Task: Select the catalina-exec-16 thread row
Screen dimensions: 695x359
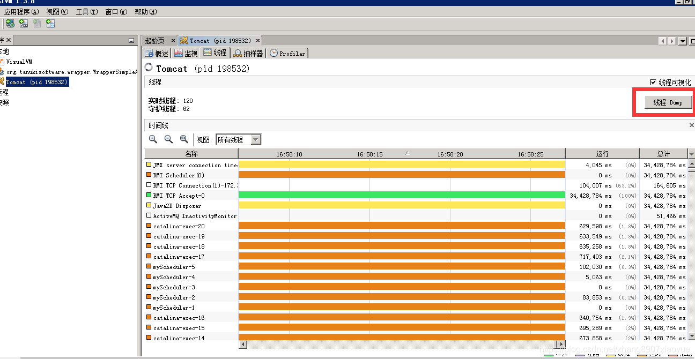Action: click(416, 318)
